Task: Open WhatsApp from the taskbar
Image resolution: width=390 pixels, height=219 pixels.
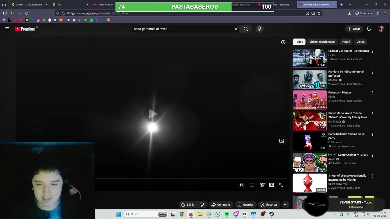Action: click(218, 214)
